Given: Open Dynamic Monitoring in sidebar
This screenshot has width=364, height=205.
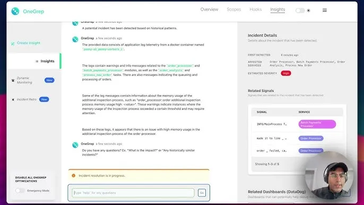Looking at the screenshot, I should [x=24, y=80].
